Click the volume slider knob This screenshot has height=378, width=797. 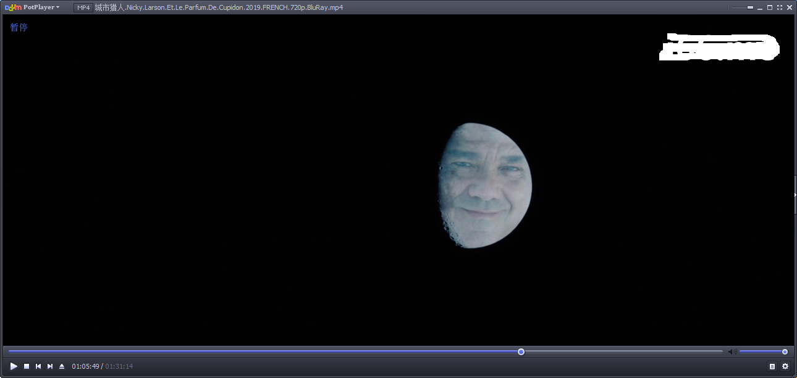785,351
